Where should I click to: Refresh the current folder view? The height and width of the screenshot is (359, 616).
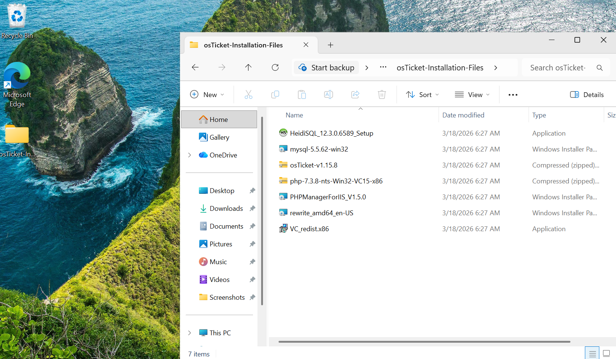click(275, 67)
